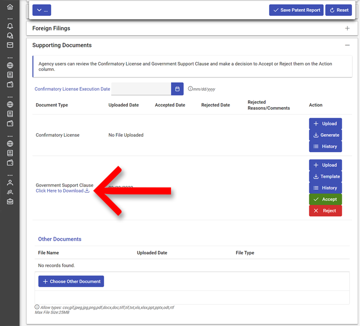The image size is (360, 326).
Task: Reject the Government Support Clause
Action: tap(325, 211)
